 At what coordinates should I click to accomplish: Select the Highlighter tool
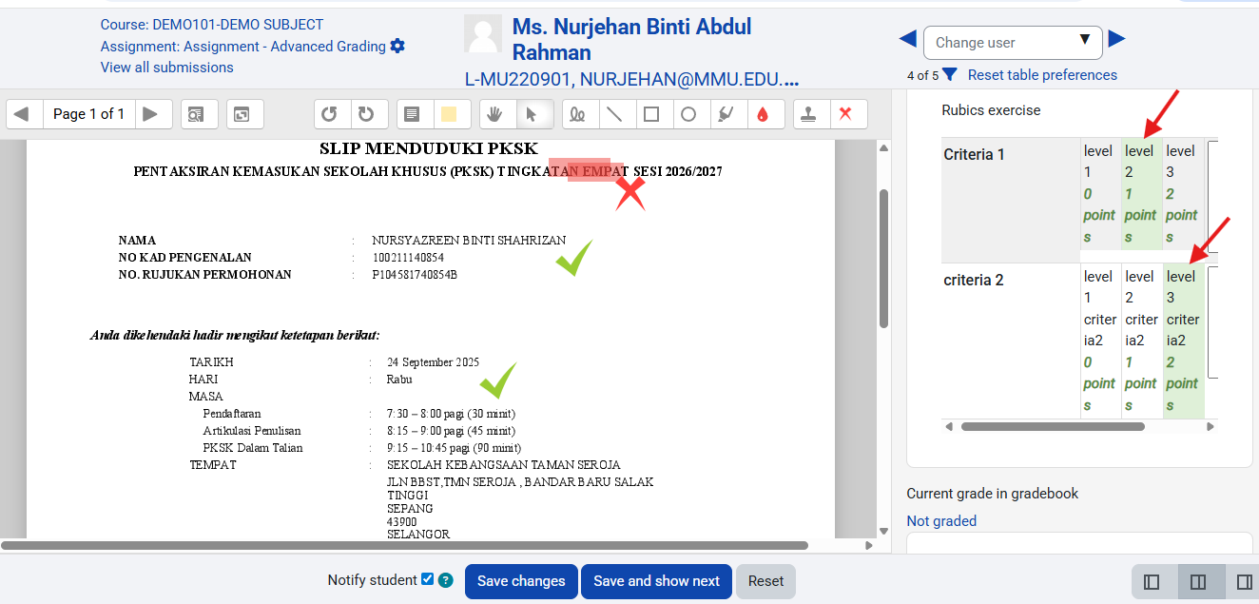coord(726,114)
